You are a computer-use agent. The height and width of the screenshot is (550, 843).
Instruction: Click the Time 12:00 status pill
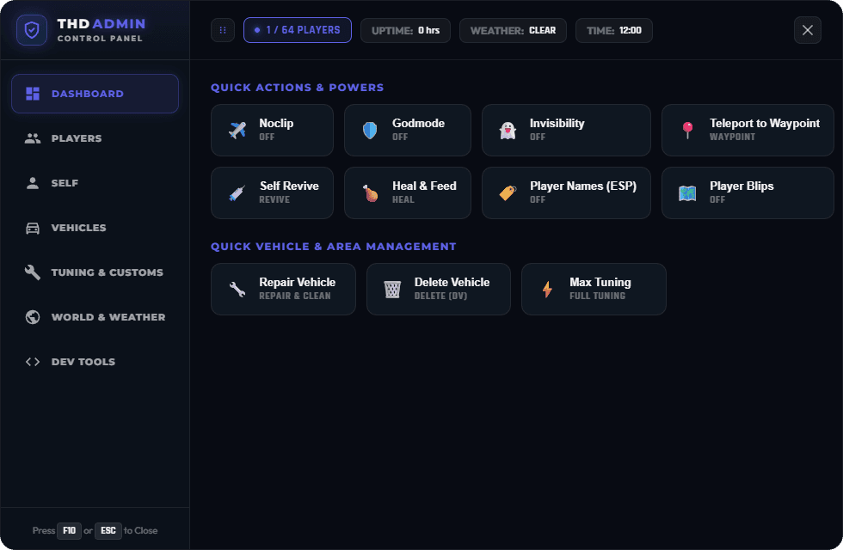614,31
